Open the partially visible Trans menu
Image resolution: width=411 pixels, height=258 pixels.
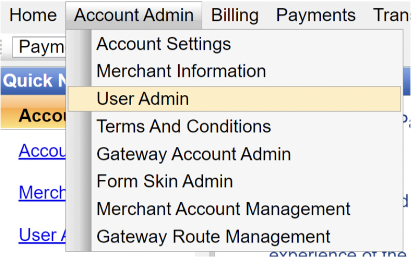click(x=392, y=15)
